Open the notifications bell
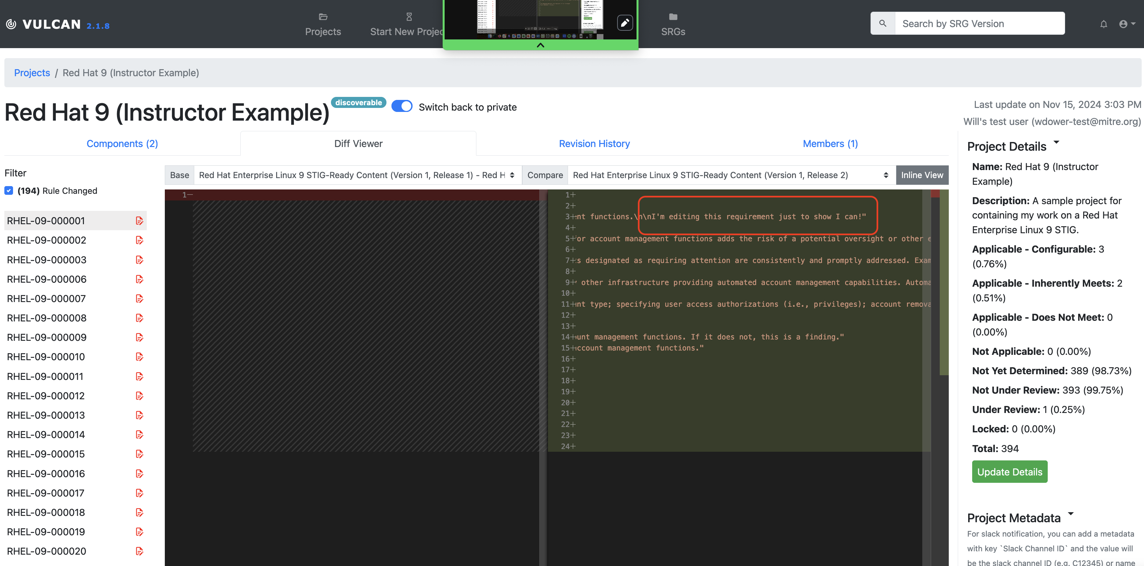1144x566 pixels. [1104, 24]
